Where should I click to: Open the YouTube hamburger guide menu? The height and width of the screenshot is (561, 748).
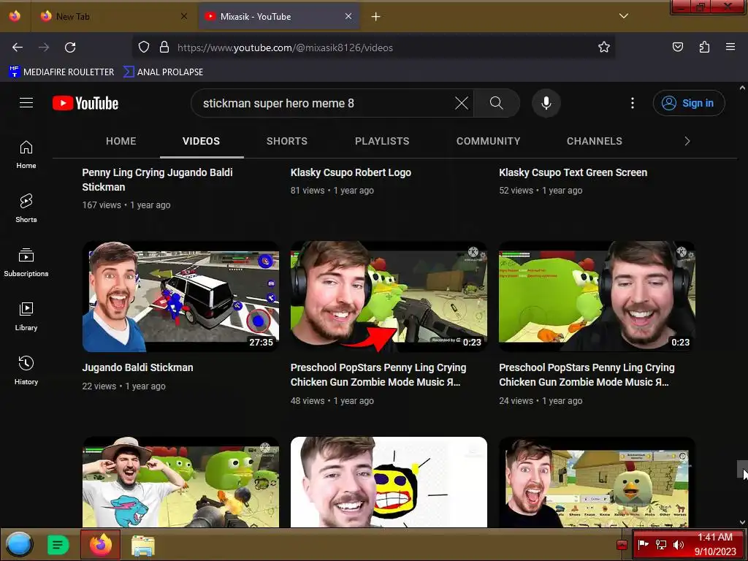coord(26,103)
